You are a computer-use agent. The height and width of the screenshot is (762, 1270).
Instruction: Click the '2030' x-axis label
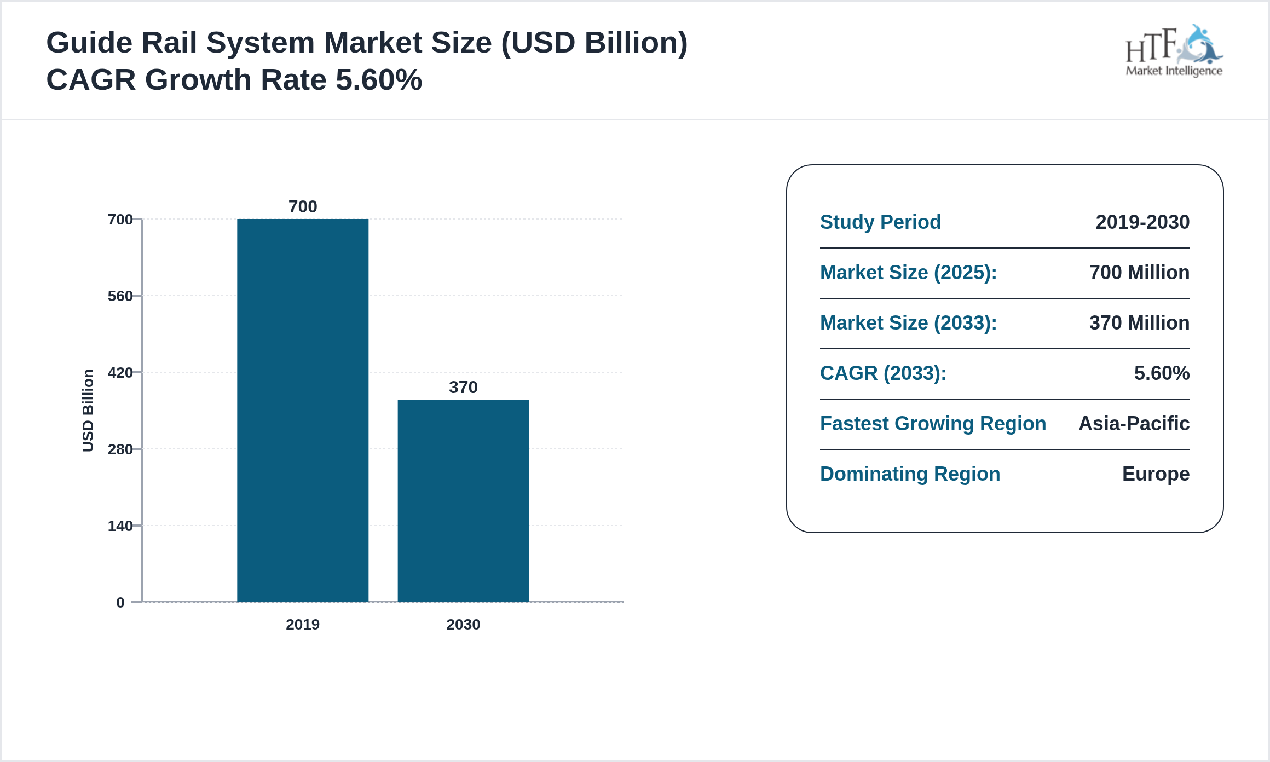point(463,625)
